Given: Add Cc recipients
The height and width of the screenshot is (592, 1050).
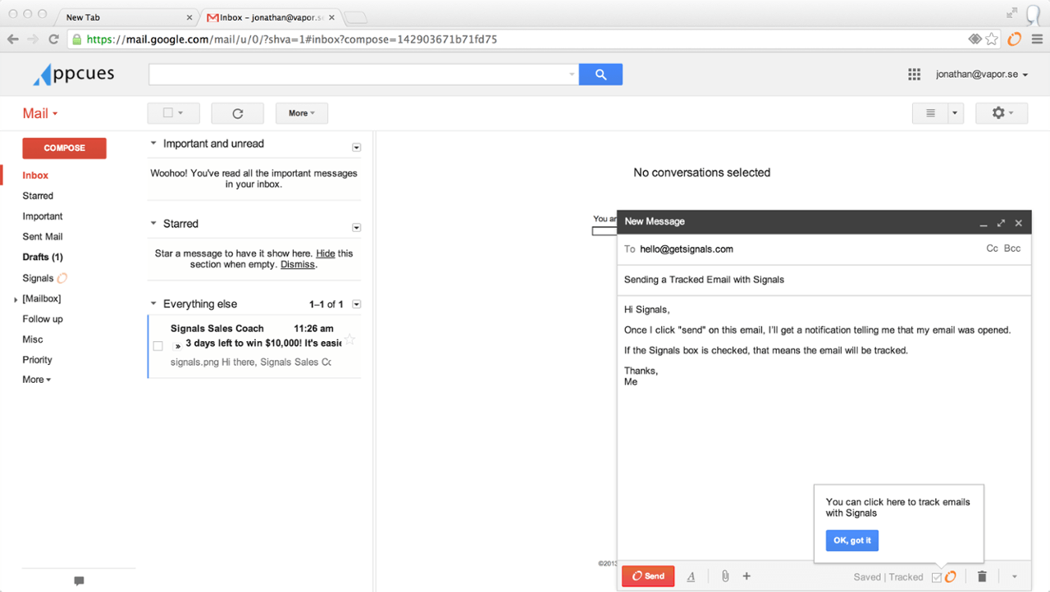Looking at the screenshot, I should 992,248.
